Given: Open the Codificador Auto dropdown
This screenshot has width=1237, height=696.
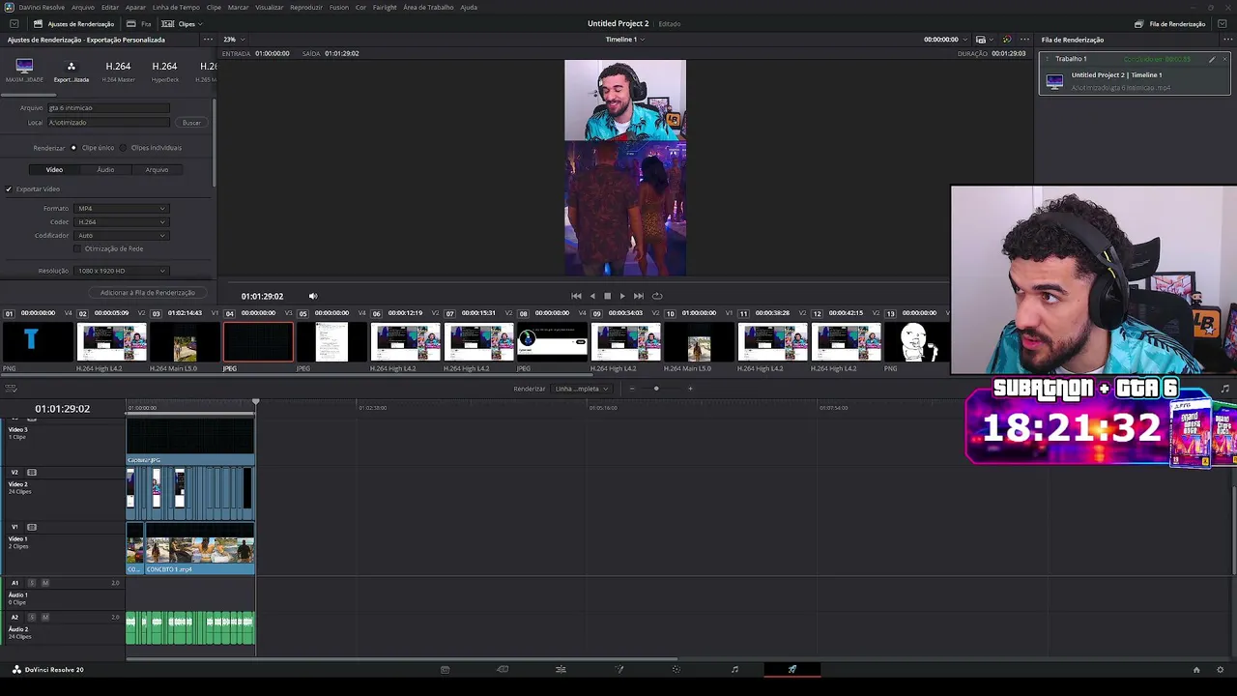Looking at the screenshot, I should 122,236.
